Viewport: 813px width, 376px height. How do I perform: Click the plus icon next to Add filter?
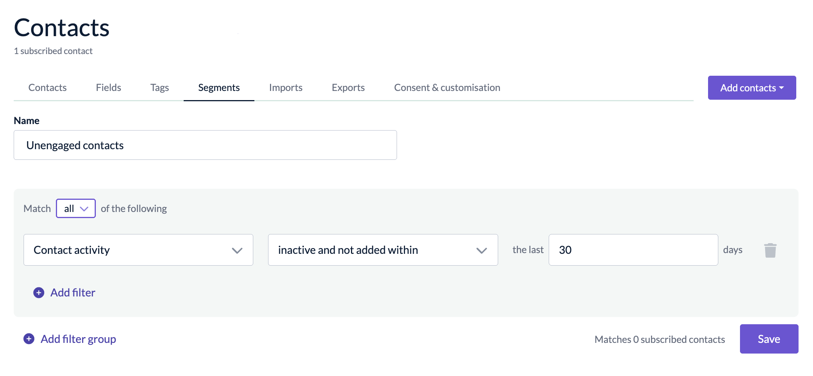[39, 293]
